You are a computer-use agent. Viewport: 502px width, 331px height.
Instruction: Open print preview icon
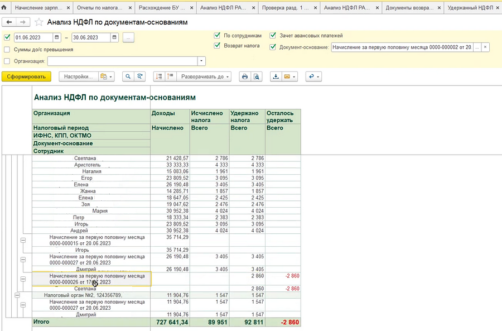(x=257, y=76)
